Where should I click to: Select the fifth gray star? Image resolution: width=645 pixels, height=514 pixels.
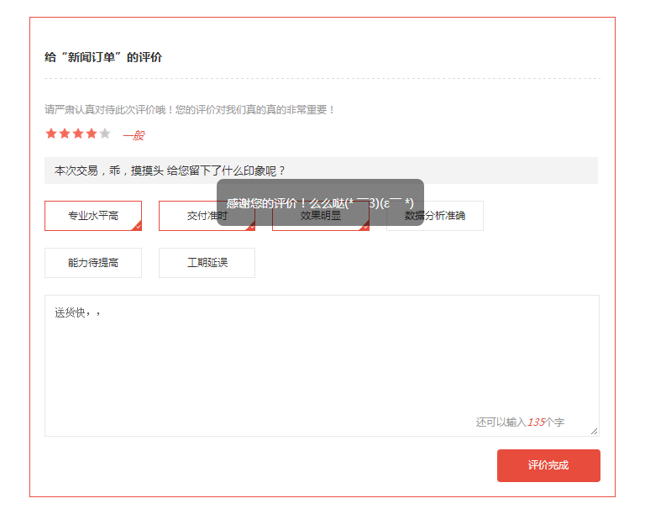tap(105, 134)
